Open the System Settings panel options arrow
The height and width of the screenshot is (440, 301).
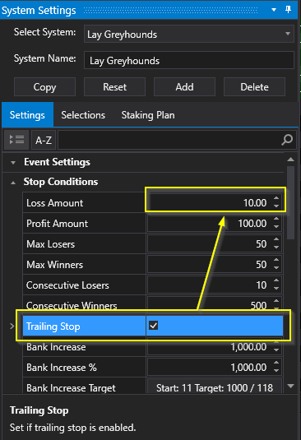pyautogui.click(x=274, y=10)
